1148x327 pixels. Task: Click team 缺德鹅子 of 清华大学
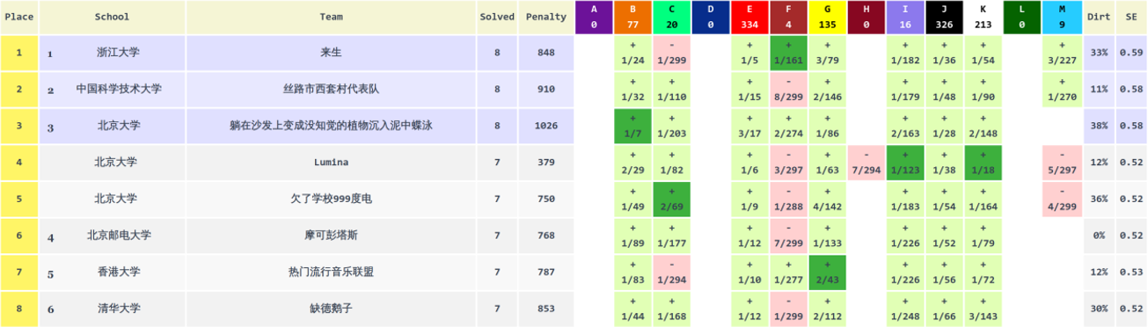pyautogui.click(x=332, y=309)
